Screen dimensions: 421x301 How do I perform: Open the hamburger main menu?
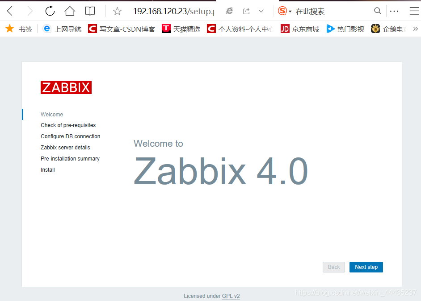tap(414, 11)
